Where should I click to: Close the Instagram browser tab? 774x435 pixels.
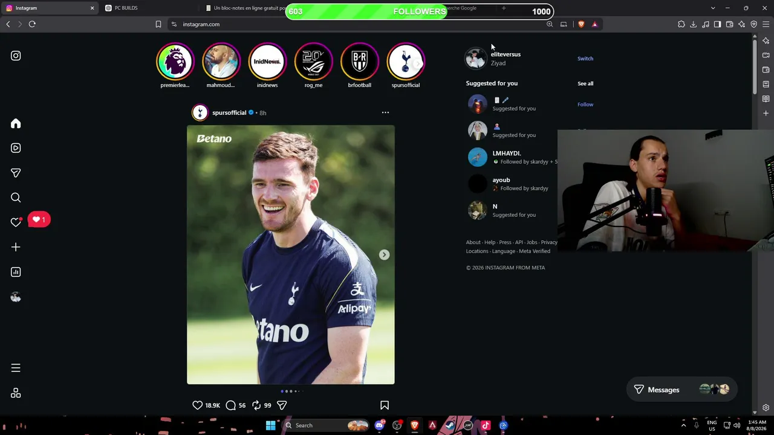92,8
